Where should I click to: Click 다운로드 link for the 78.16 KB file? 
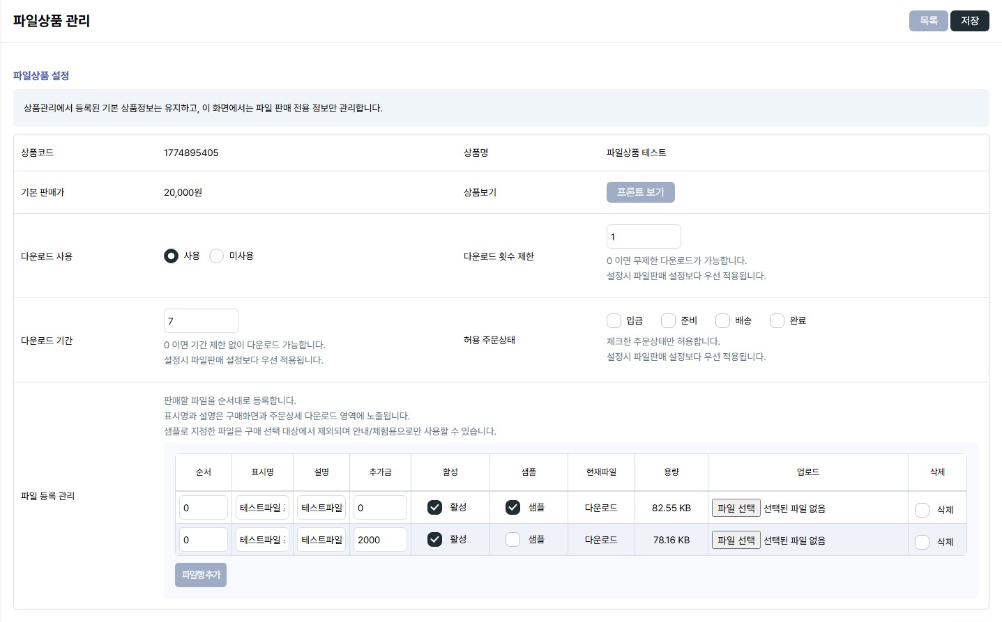(600, 541)
